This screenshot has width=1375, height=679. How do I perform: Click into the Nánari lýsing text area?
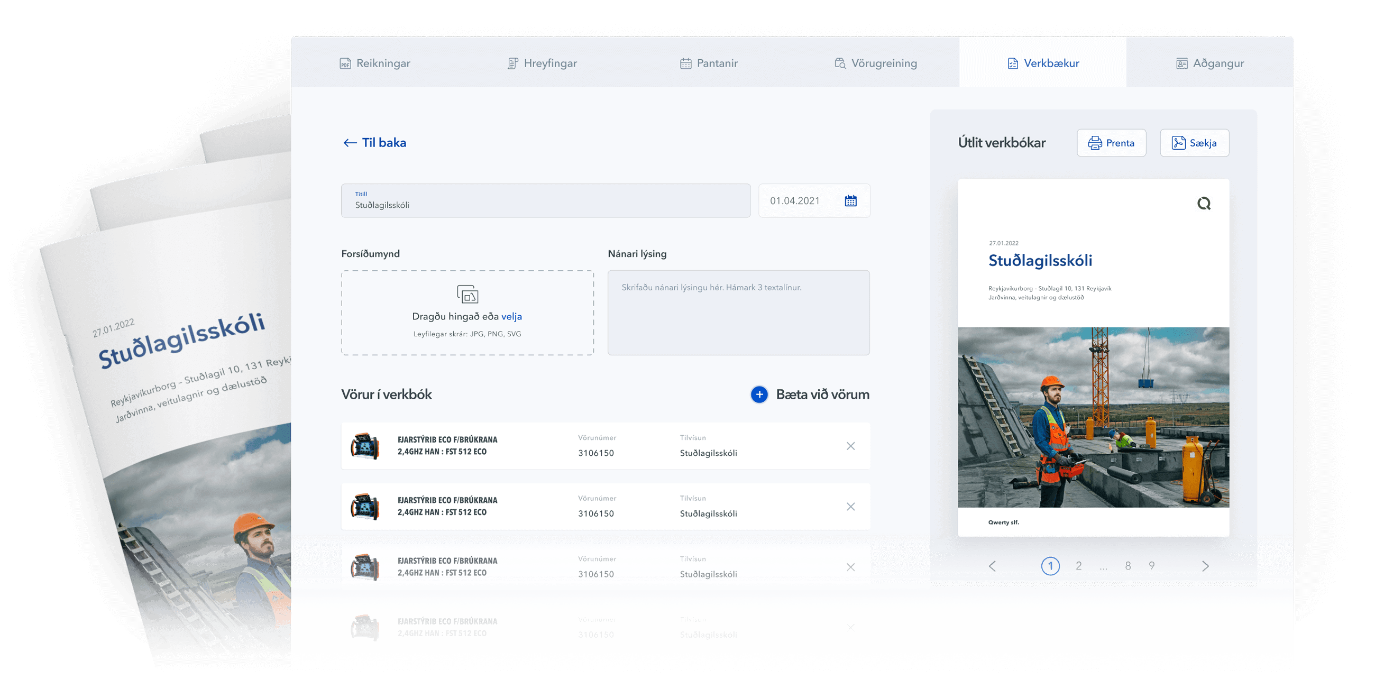coord(738,313)
